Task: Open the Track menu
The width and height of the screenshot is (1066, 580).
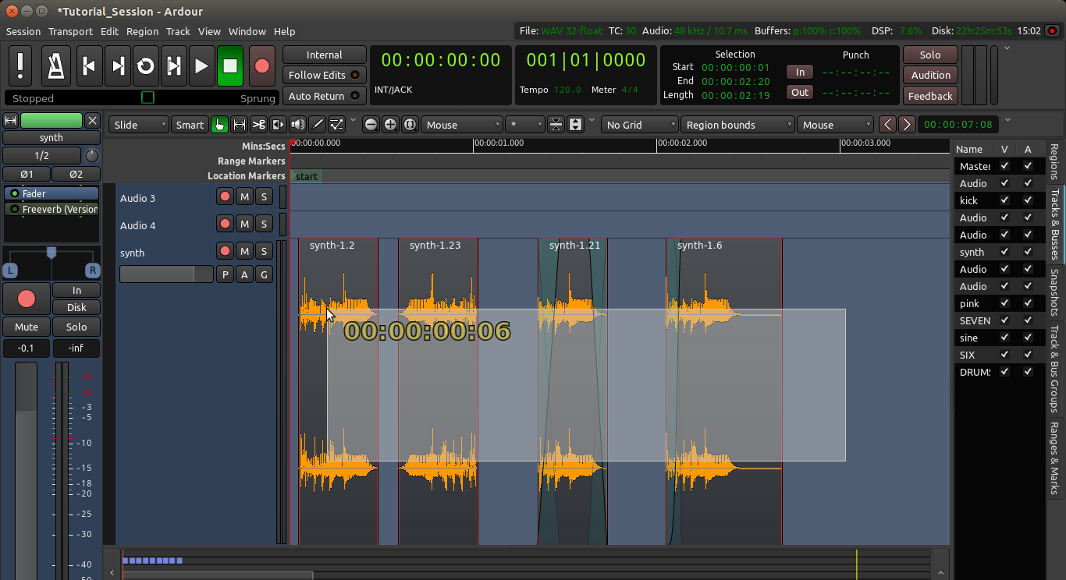Action: click(178, 31)
